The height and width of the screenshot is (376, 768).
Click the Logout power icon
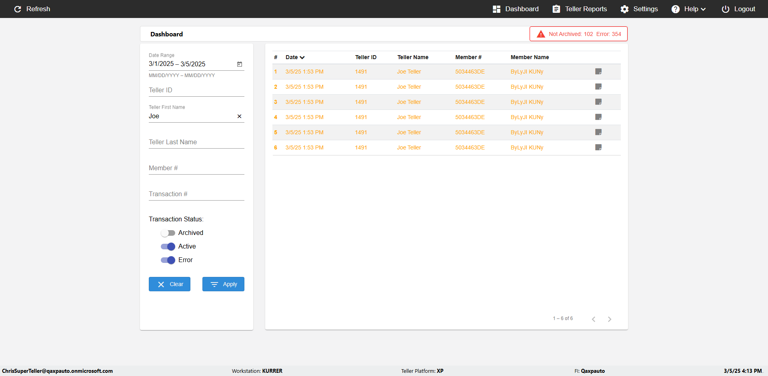pos(725,9)
